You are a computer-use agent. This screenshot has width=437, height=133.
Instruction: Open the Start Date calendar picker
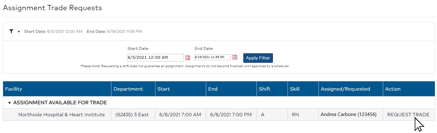pyautogui.click(x=188, y=58)
